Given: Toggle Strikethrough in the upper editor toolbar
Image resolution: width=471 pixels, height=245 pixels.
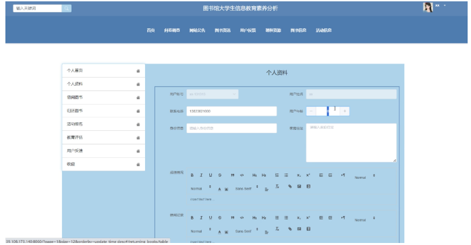Looking at the screenshot, I should 220,175.
